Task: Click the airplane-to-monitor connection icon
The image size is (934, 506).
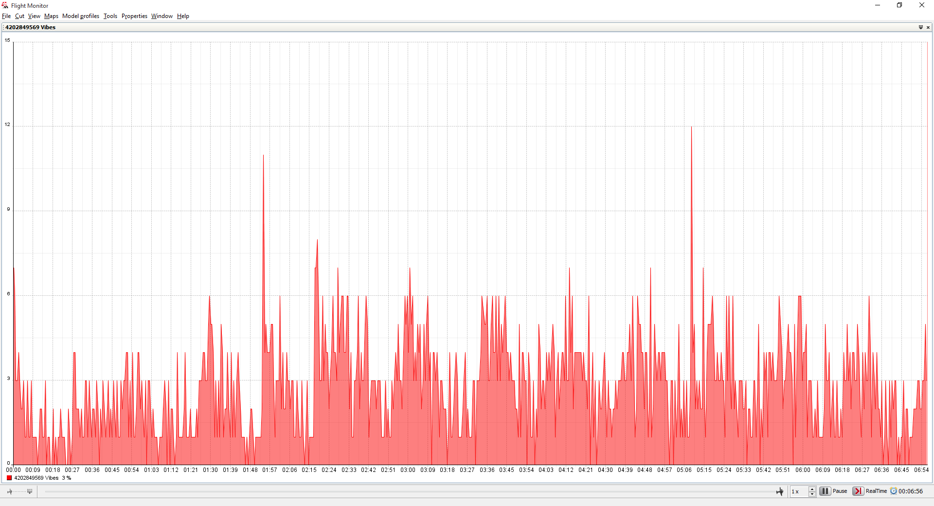Action: (x=19, y=492)
